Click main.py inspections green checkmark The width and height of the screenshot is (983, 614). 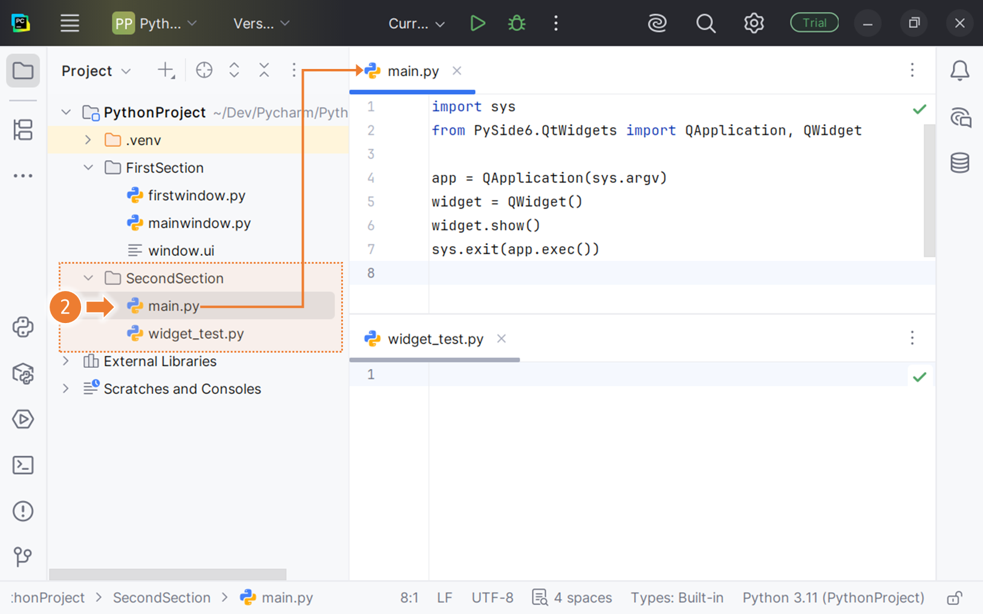click(919, 109)
